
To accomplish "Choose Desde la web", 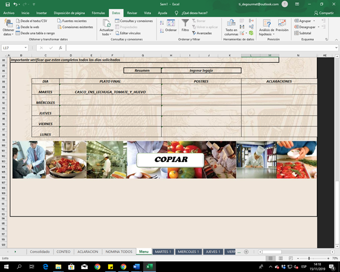I will coord(28,27).
